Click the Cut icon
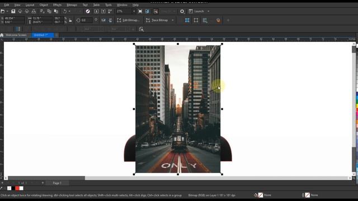The height and width of the screenshot is (201, 358). click(x=43, y=11)
